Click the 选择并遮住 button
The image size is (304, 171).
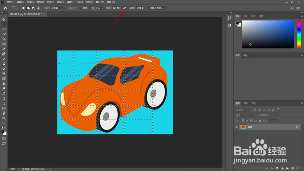pyautogui.click(x=157, y=8)
